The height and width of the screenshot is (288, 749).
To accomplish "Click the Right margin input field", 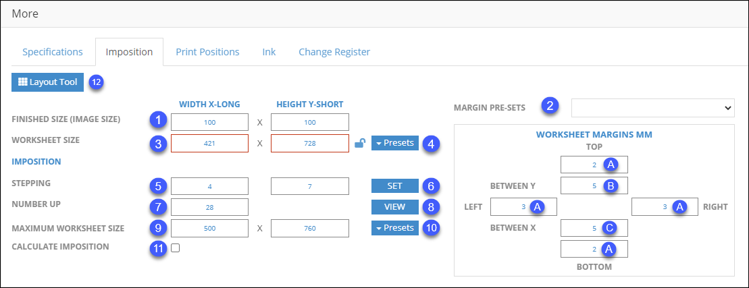I will (x=665, y=207).
